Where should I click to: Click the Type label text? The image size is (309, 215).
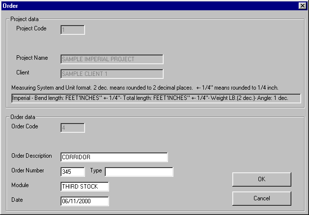[x=96, y=170]
